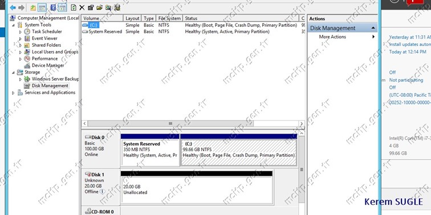Viewport: 431px width, 215px height.
Task: Click the Task Scheduler clock icon
Action: click(x=27, y=31)
